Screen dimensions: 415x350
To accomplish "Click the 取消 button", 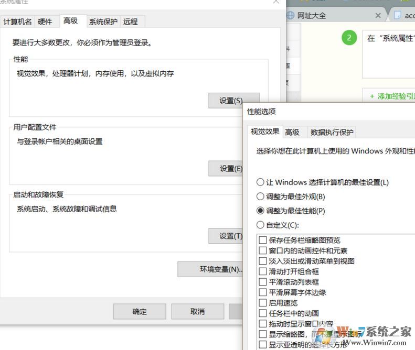I will coord(197,311).
